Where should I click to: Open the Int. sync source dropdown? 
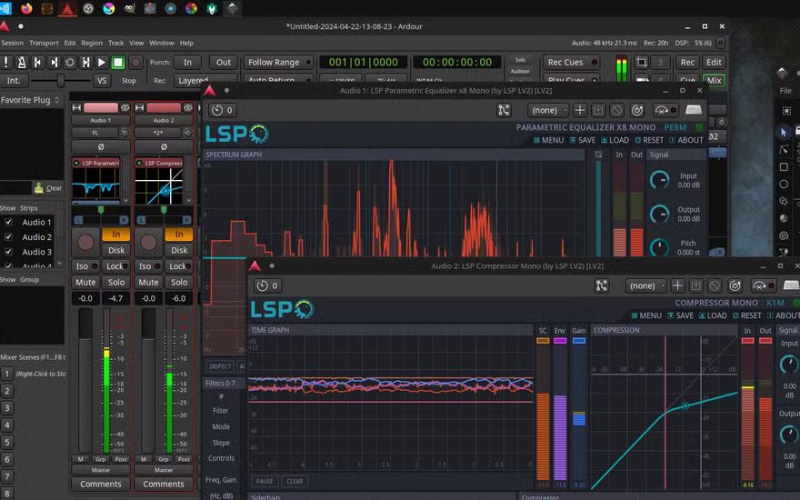(14, 81)
